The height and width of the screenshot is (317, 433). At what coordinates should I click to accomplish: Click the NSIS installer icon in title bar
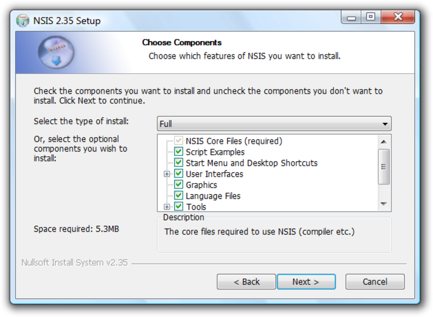22,21
